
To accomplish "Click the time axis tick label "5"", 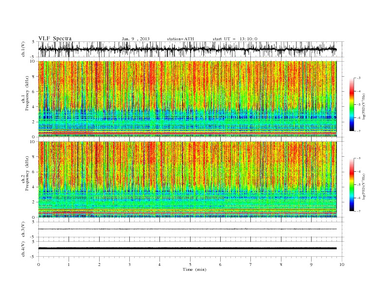I will (190, 264).
